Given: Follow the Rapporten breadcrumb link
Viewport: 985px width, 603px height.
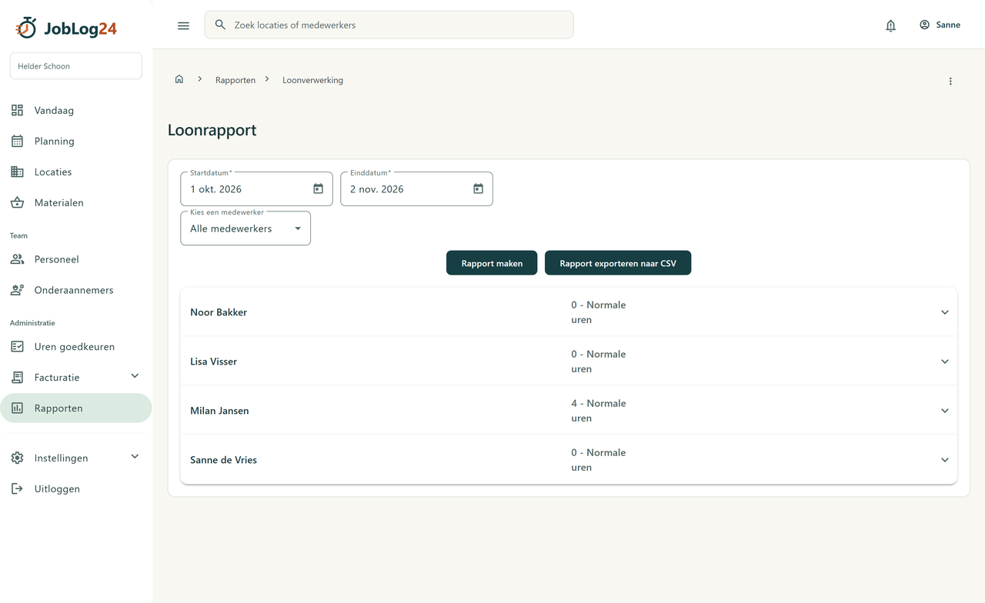Looking at the screenshot, I should (x=235, y=80).
